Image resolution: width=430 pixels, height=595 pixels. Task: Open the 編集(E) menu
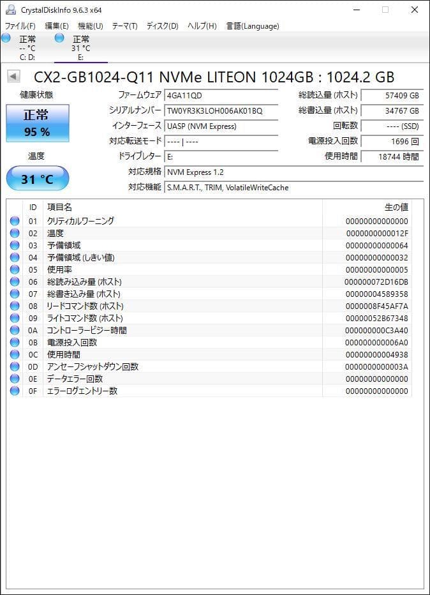[x=57, y=26]
